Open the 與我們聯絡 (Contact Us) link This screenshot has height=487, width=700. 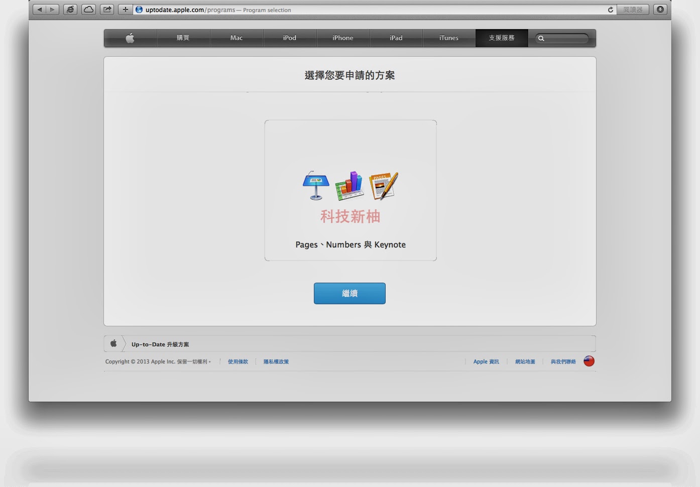click(x=563, y=361)
